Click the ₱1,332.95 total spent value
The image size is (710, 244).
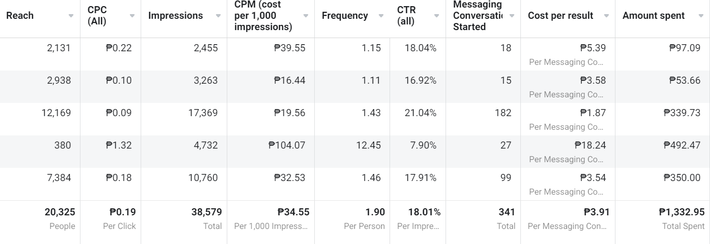coord(682,213)
